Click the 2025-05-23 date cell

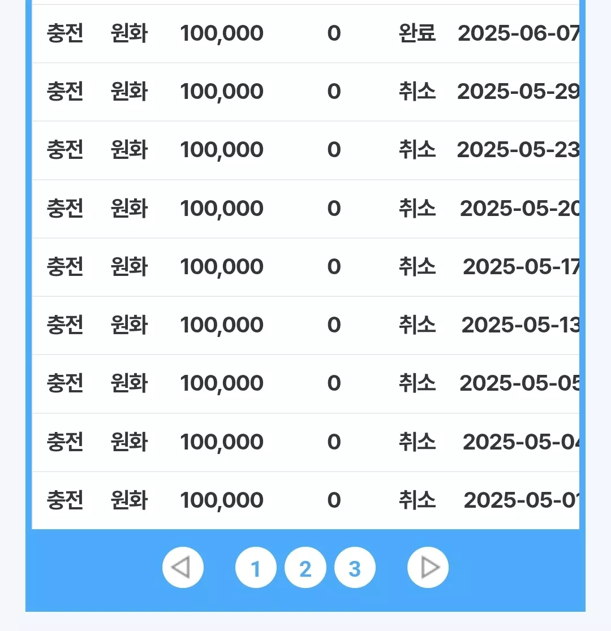coord(518,150)
